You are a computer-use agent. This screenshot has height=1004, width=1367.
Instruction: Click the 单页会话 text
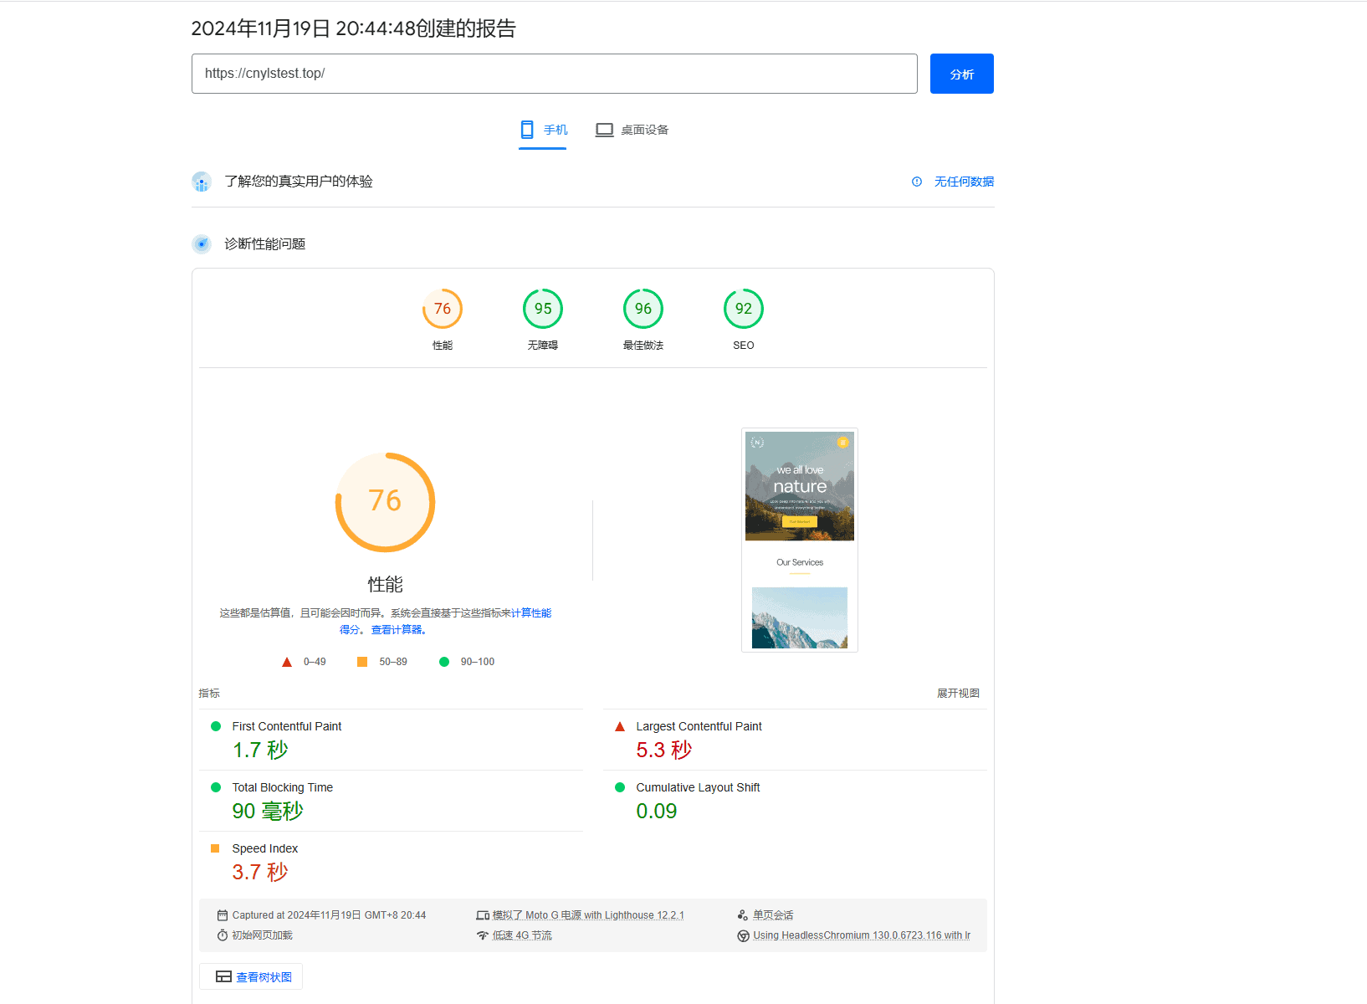tap(773, 915)
